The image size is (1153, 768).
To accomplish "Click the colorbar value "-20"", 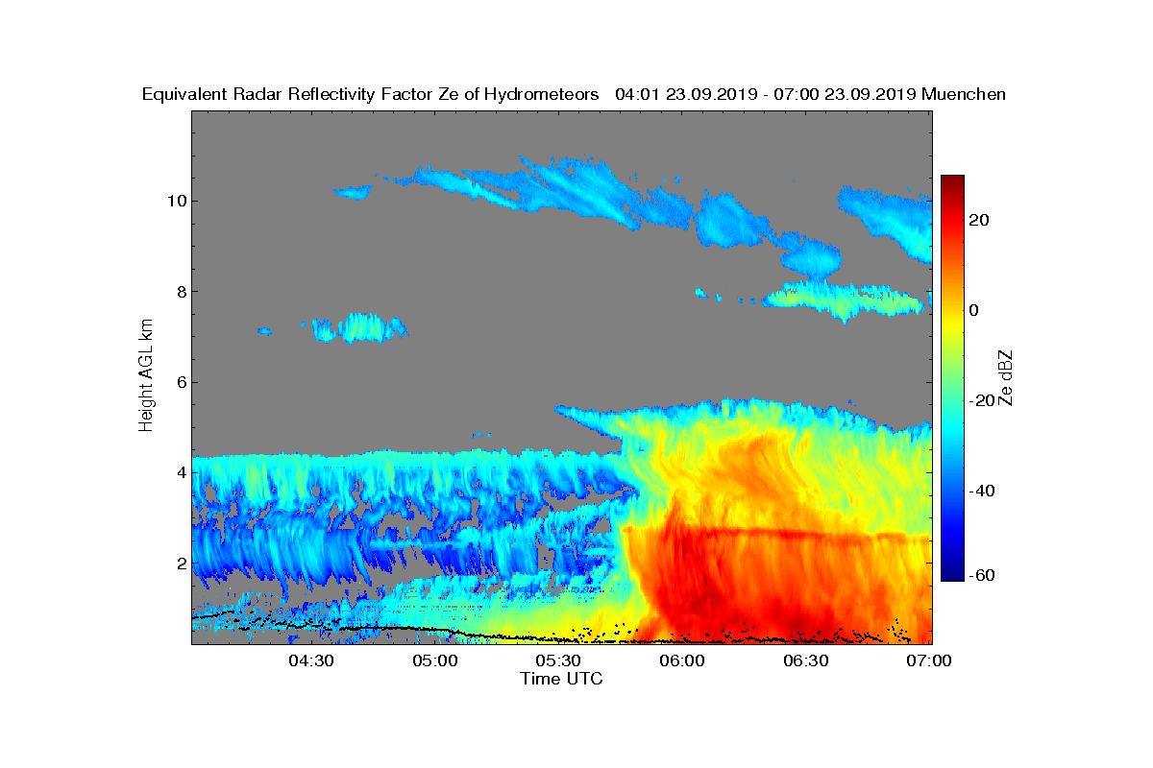I will pos(981,400).
